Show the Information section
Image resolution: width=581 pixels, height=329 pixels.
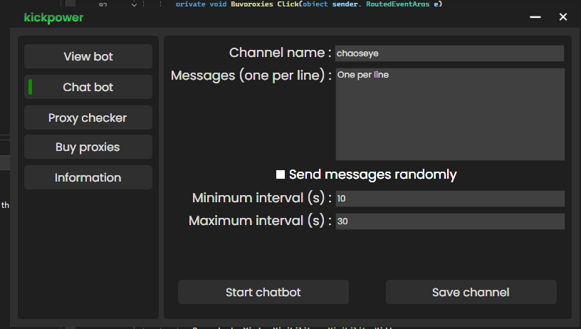88,177
